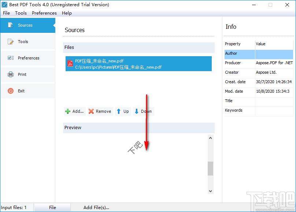Image resolution: width=296 pixels, height=212 pixels.
Task: Select the Author property row
Action: click(x=259, y=54)
